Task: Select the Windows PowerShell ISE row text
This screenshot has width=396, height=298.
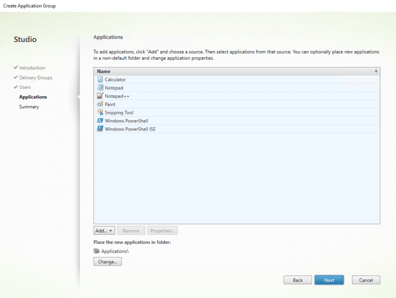Action: pyautogui.click(x=130, y=129)
